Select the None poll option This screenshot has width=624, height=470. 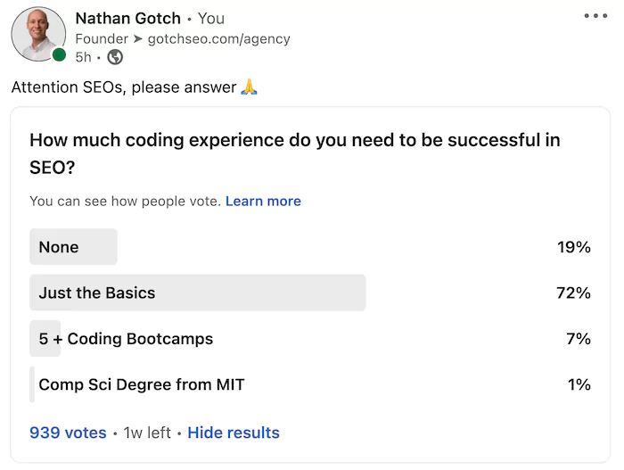point(59,247)
